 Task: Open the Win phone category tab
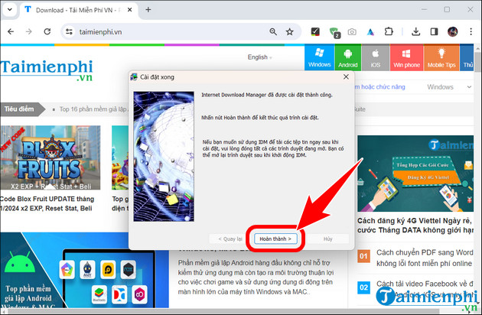click(x=406, y=57)
